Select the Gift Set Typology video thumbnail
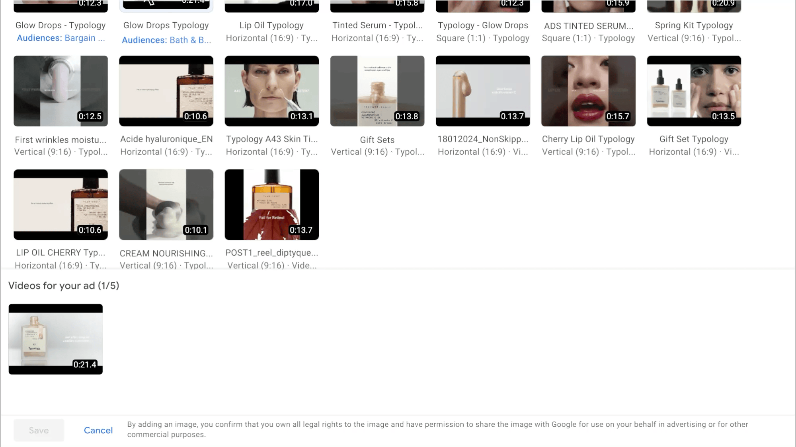The image size is (796, 447). (x=694, y=91)
